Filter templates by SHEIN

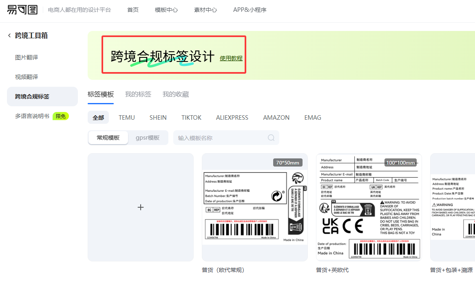click(x=158, y=117)
